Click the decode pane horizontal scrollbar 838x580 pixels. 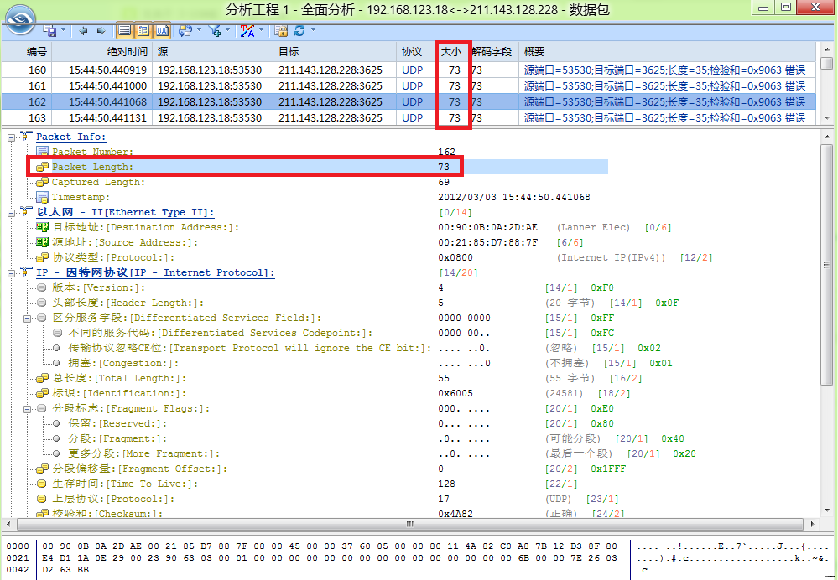(x=411, y=524)
